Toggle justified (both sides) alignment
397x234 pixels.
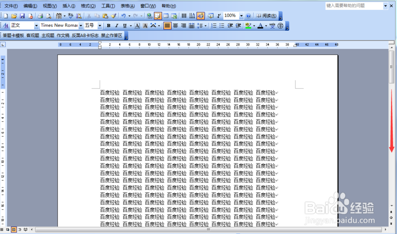(x=167, y=25)
